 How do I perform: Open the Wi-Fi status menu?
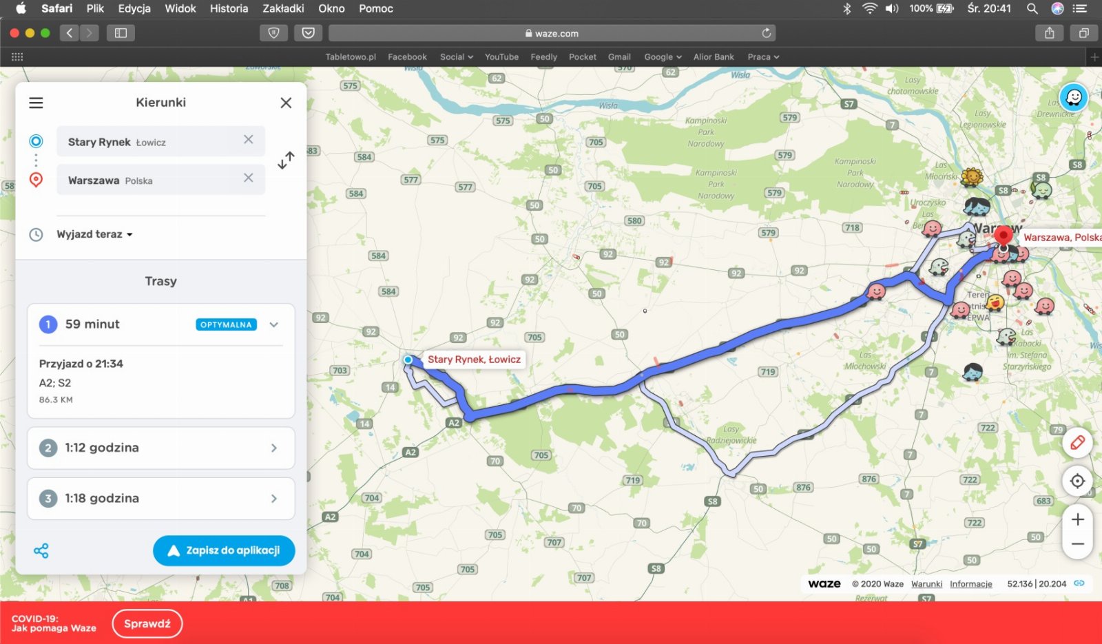(870, 8)
